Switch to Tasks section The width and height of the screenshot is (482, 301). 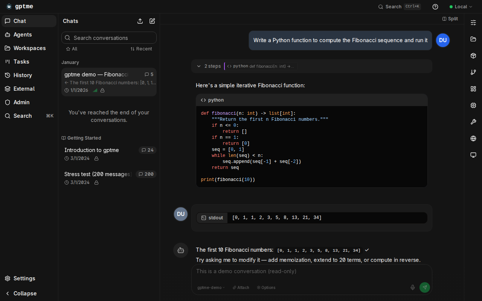click(29, 62)
